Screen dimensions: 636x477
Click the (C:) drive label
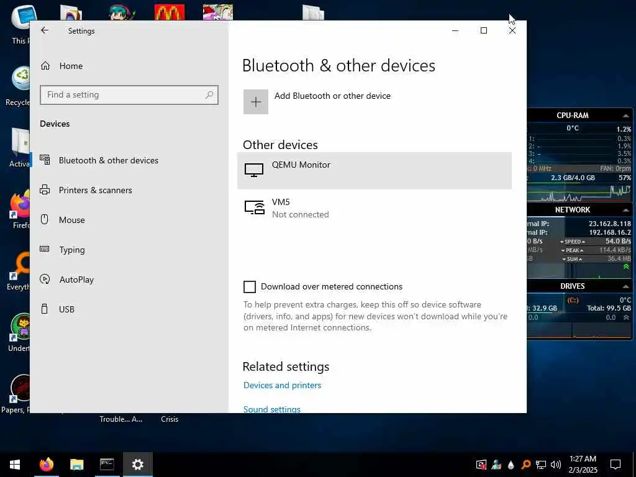coord(573,300)
